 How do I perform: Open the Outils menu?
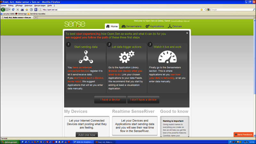50,5
